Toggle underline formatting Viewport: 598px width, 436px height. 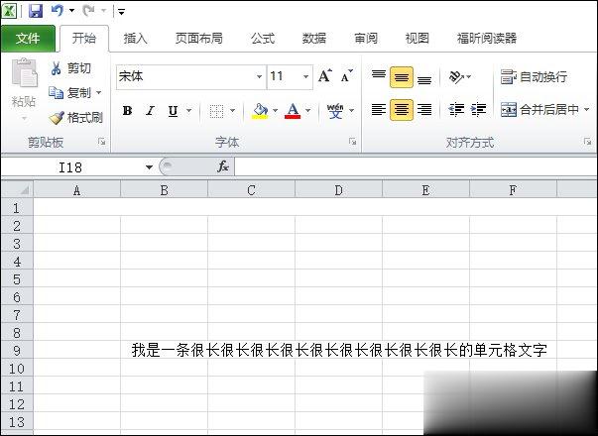point(173,111)
